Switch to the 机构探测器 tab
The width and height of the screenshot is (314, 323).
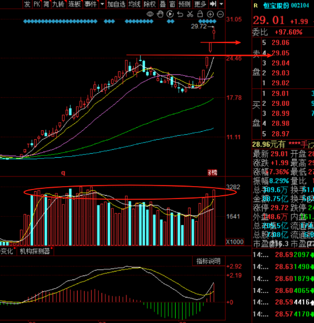pyautogui.click(x=35, y=251)
